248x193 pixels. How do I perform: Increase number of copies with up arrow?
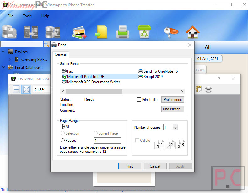point(175,126)
